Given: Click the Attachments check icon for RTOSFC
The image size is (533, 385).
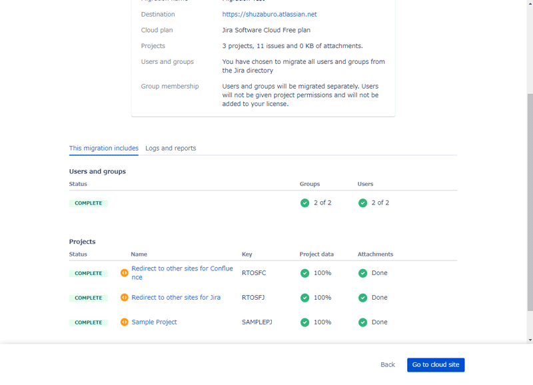Looking at the screenshot, I should [x=362, y=273].
